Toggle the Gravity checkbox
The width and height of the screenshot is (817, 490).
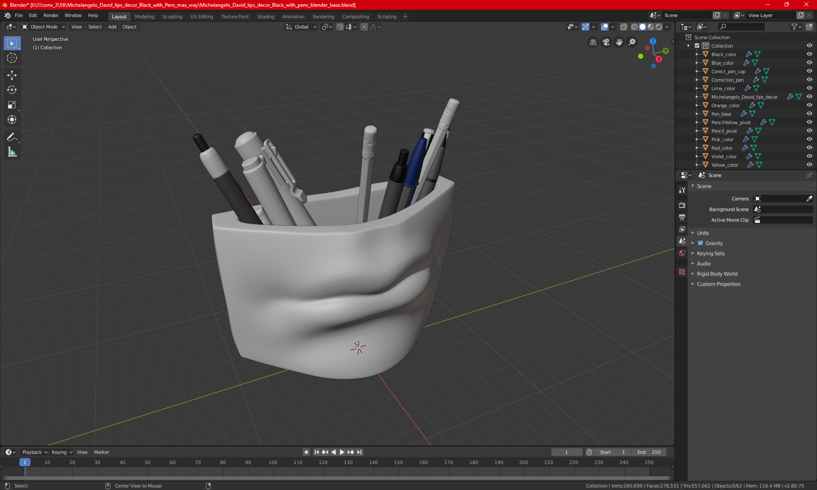click(700, 243)
